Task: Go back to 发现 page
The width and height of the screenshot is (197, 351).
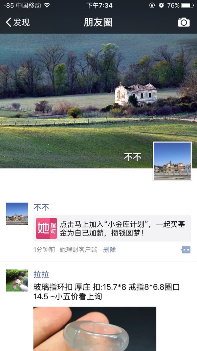Action: (x=18, y=22)
